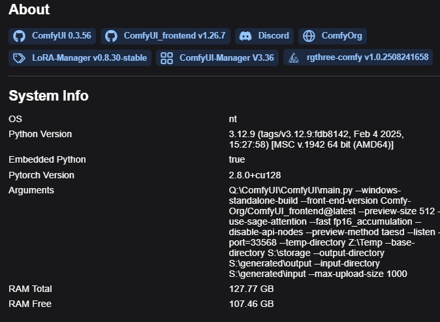Click the RAM Free label
Viewport: 440px width, 322px height.
coord(30,304)
